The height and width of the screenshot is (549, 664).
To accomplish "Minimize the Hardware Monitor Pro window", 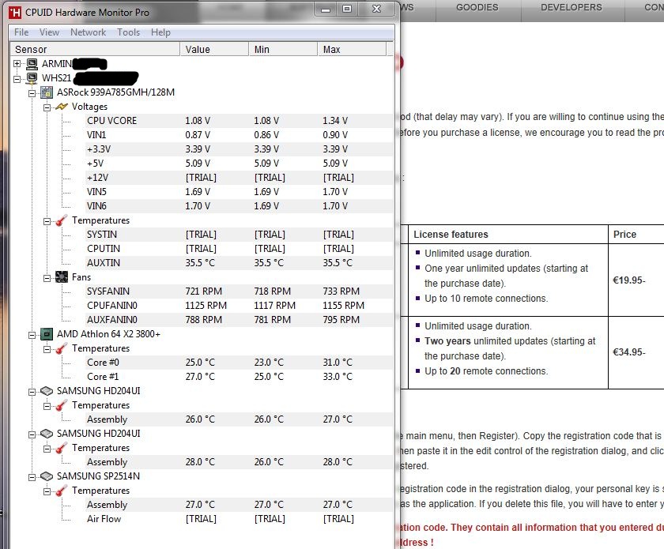I will tap(326, 9).
